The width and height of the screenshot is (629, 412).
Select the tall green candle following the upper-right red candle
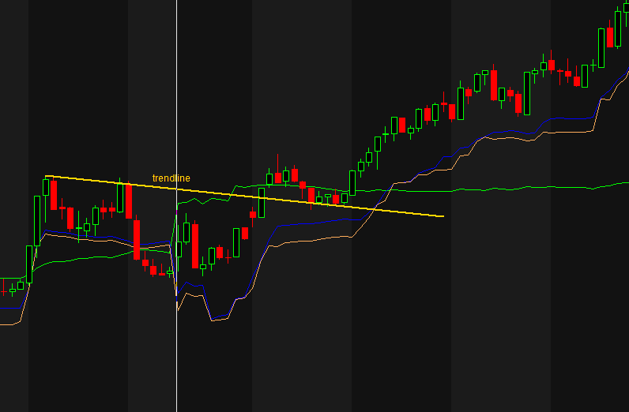click(526, 93)
